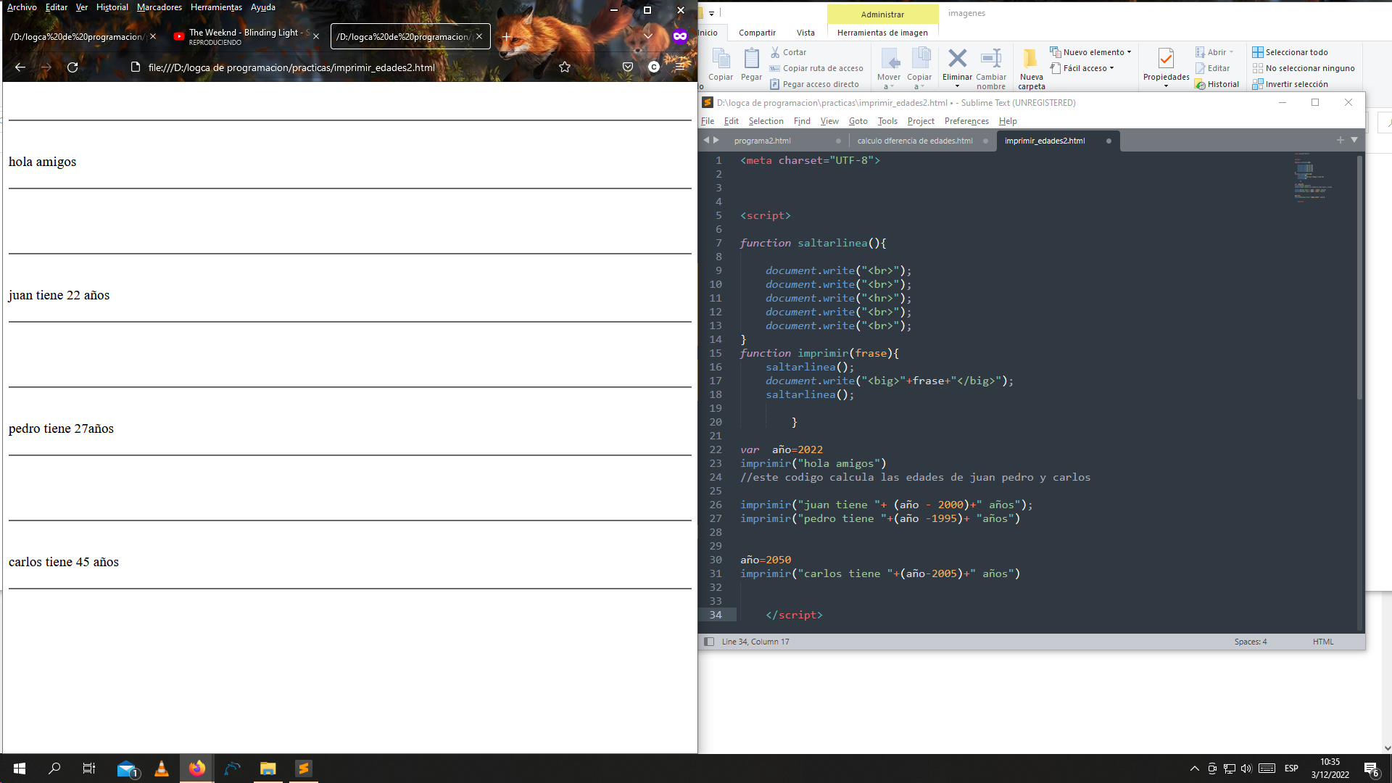Change indentation via Spaces: 4 in status bar

click(x=1251, y=642)
